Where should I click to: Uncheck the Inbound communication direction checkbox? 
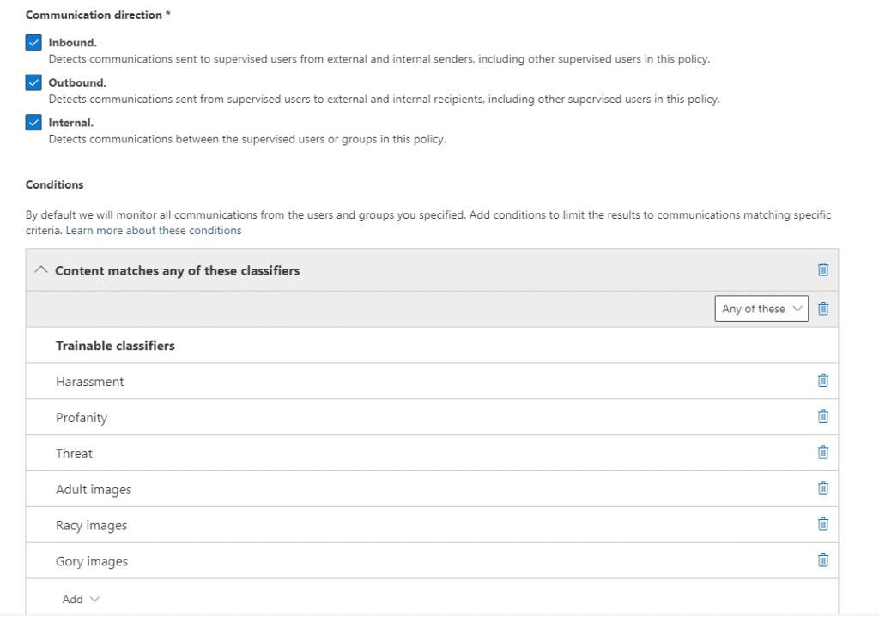33,43
